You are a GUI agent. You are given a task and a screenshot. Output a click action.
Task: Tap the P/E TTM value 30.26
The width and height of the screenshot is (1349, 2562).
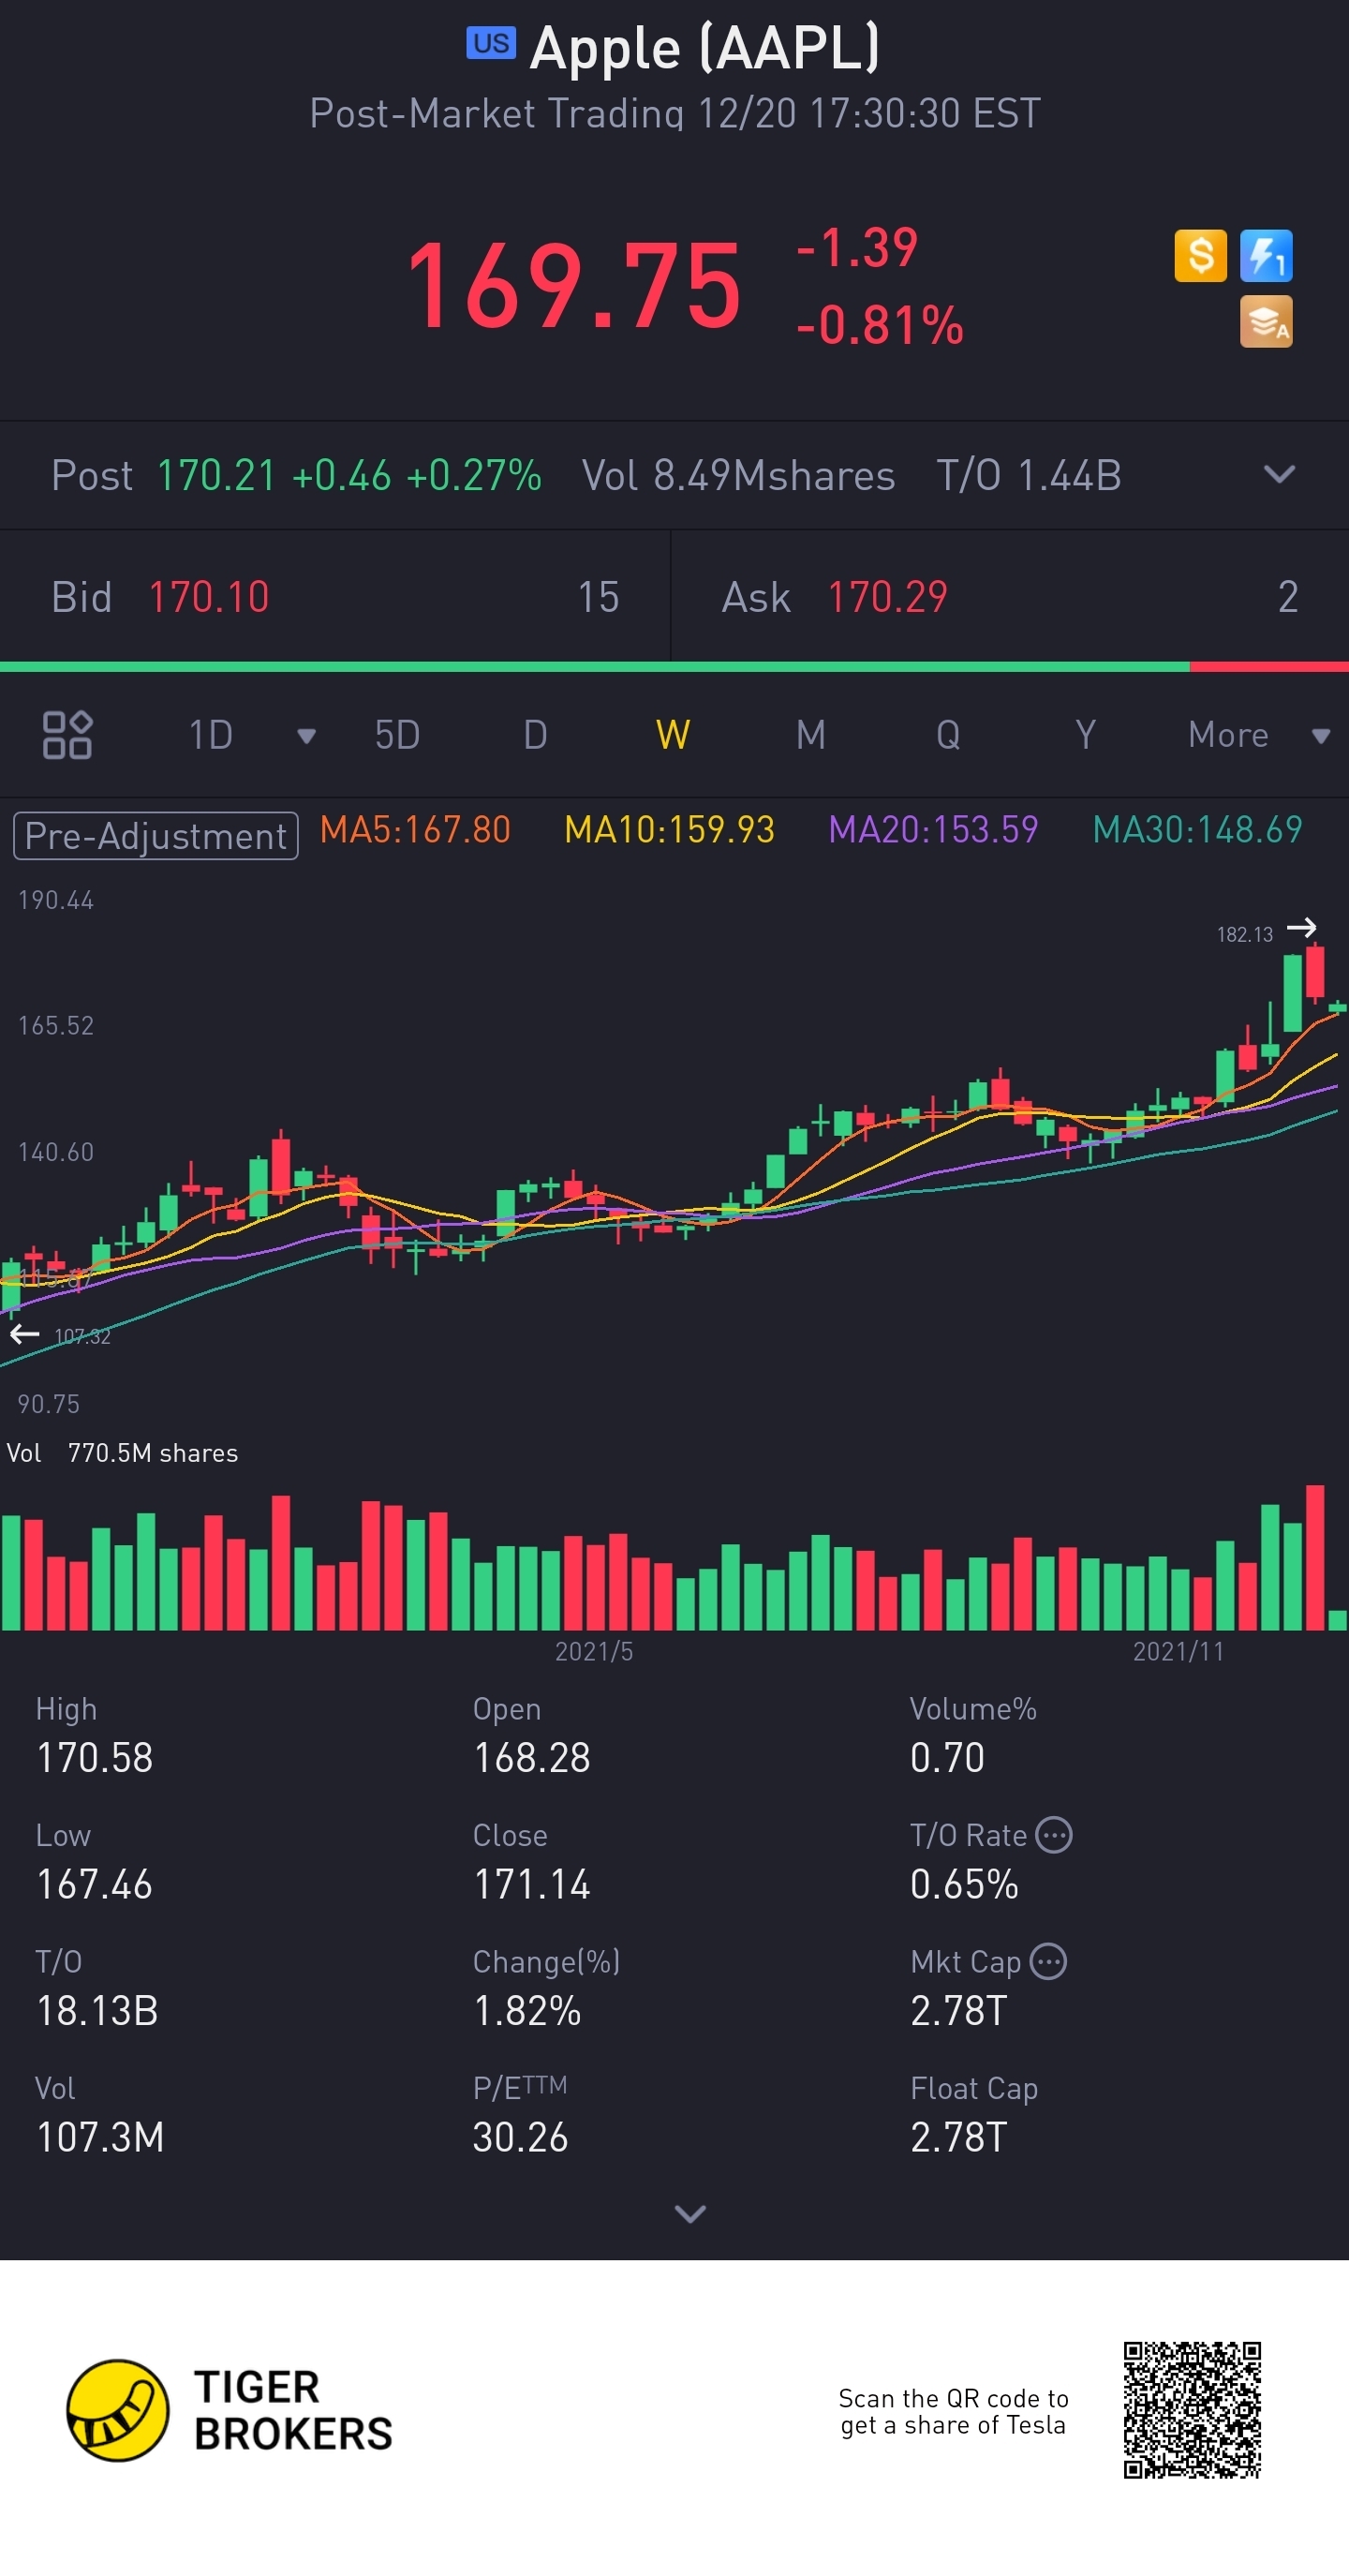tap(520, 2137)
